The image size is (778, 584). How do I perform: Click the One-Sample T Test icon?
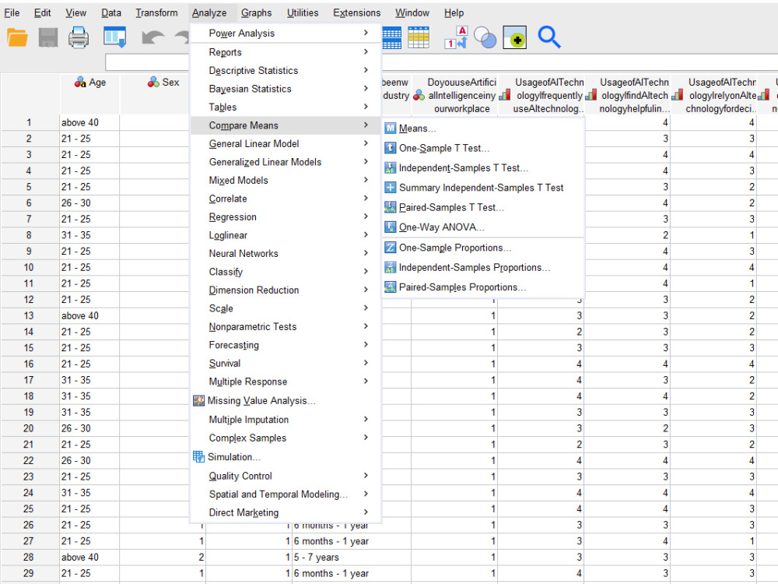point(391,148)
